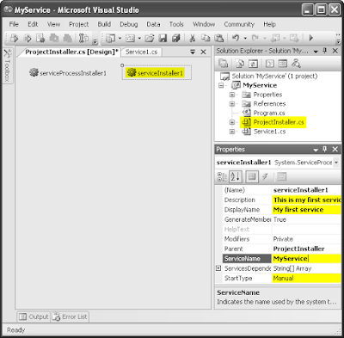Show events using the lightning bolt icon

click(265, 176)
